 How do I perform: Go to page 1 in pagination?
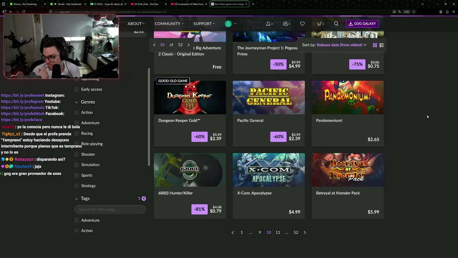[x=242, y=233]
